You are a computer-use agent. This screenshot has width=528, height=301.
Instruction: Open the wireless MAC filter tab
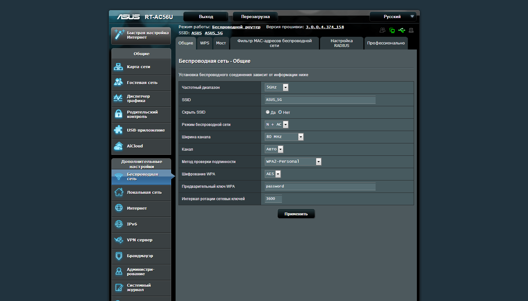click(x=275, y=43)
